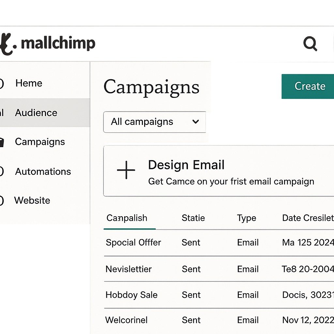Screen dimensions: 334x334
Task: Click the Create button
Action: pos(310,86)
